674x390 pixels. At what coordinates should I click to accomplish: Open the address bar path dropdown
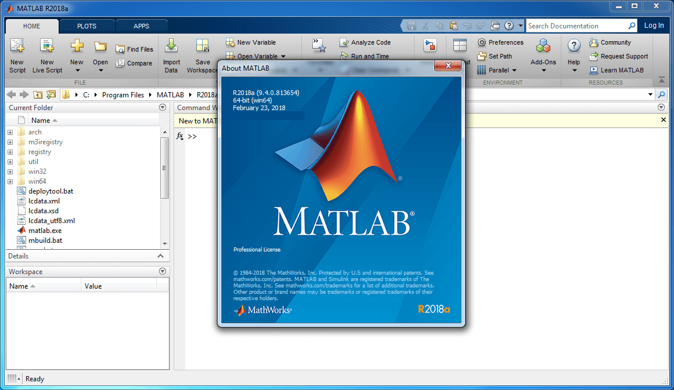coord(650,94)
